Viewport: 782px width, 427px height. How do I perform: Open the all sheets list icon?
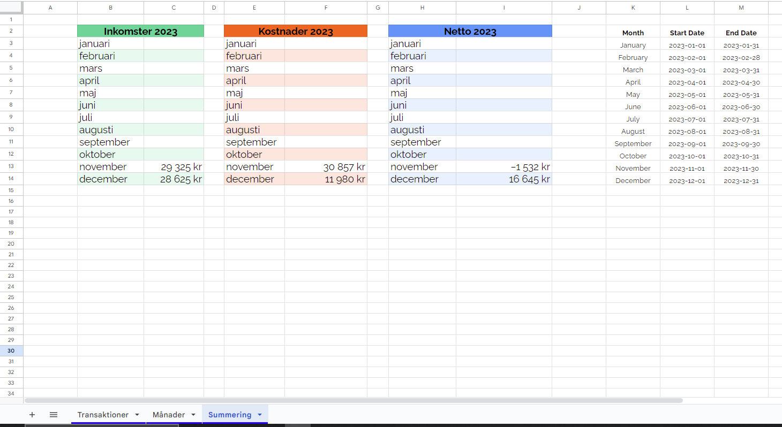coord(54,415)
